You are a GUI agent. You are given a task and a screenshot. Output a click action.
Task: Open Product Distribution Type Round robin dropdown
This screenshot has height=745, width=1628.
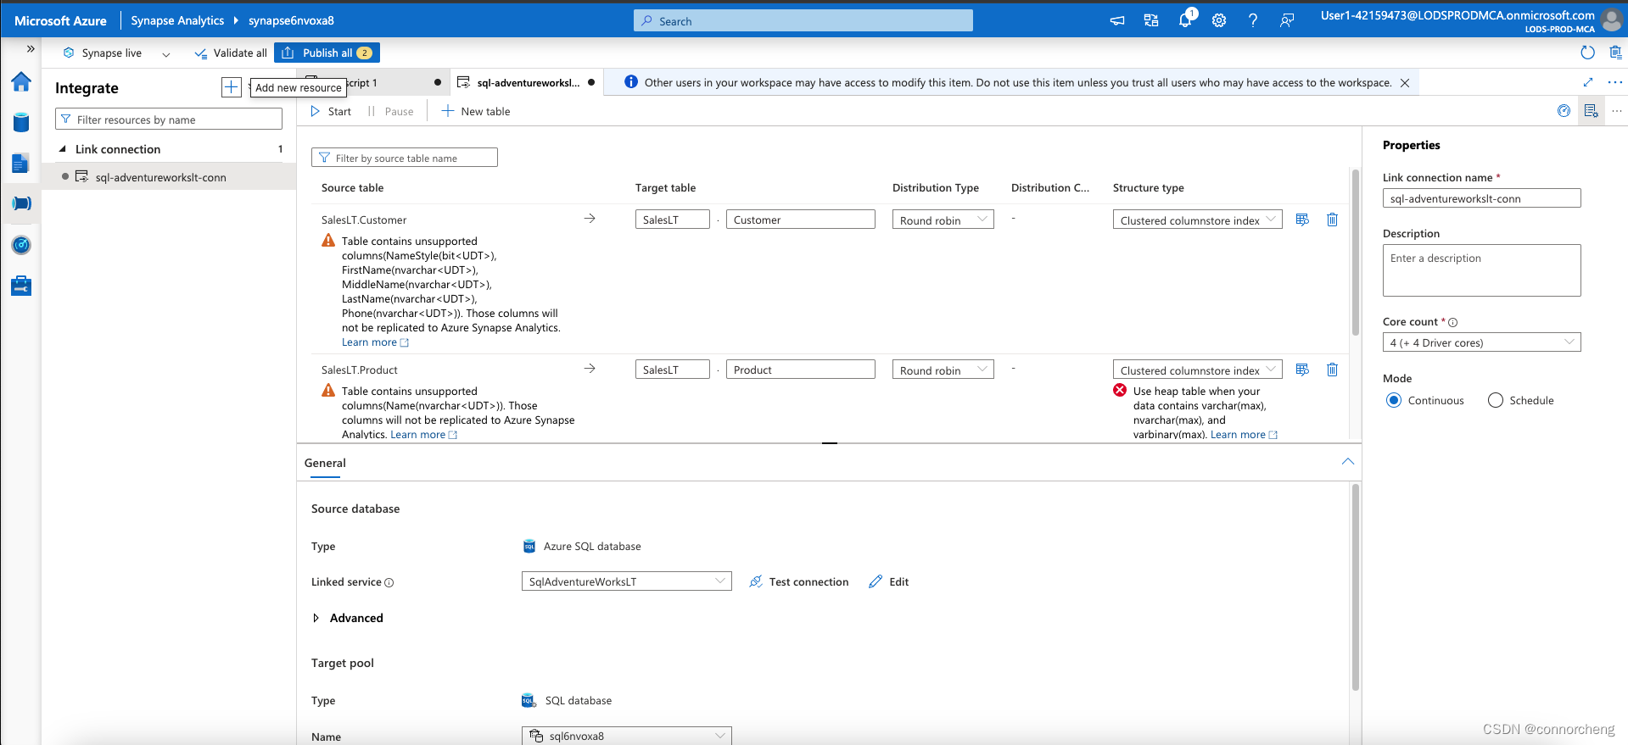click(943, 370)
